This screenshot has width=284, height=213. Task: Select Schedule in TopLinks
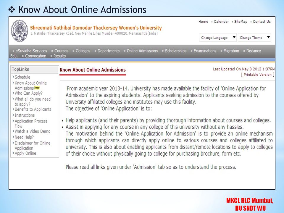click(22, 77)
